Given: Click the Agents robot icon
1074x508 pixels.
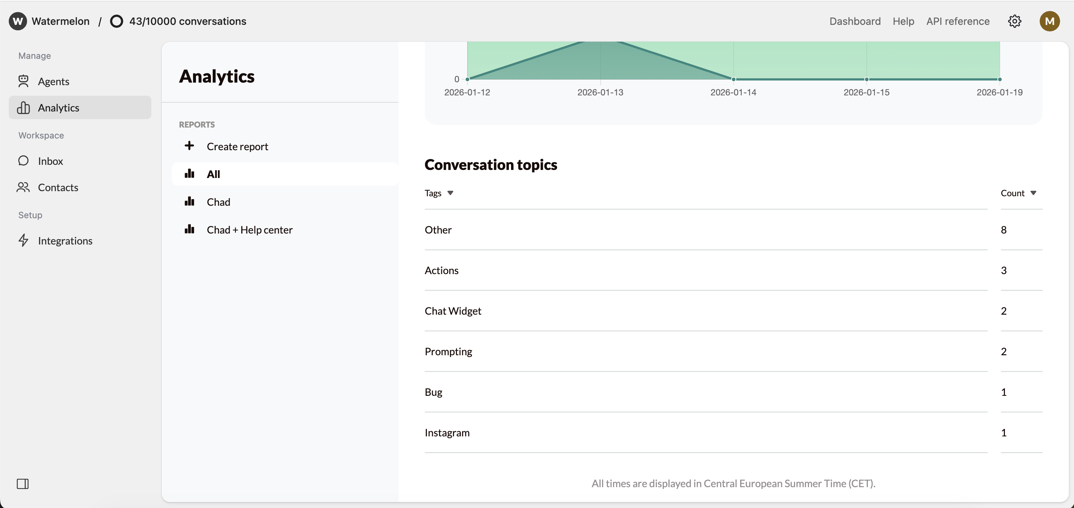Looking at the screenshot, I should 23,81.
